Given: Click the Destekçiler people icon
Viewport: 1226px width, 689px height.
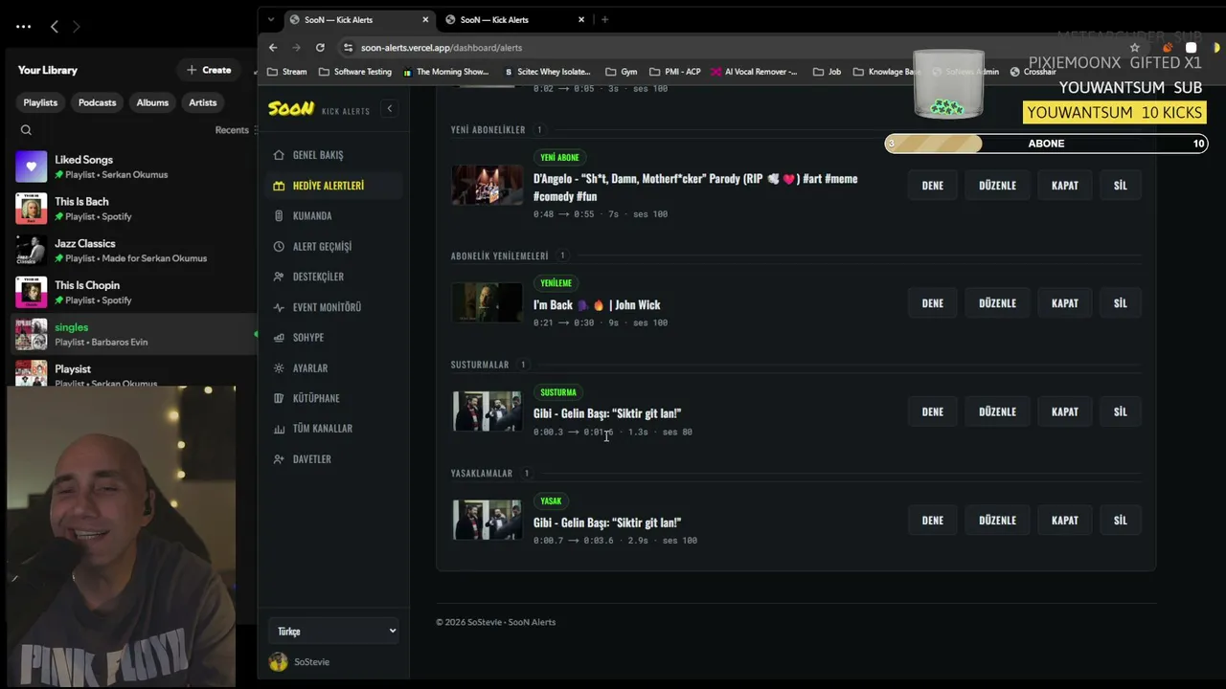Looking at the screenshot, I should point(279,277).
